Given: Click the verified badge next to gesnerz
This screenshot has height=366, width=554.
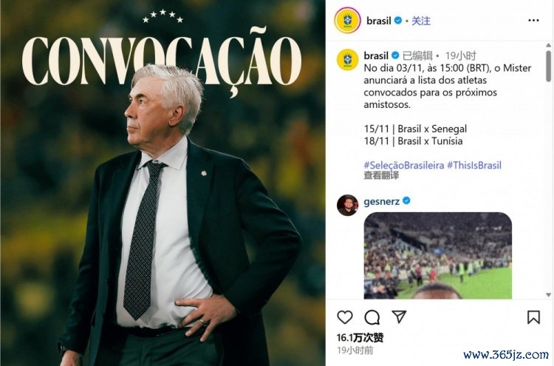Looking at the screenshot, I should click(407, 201).
